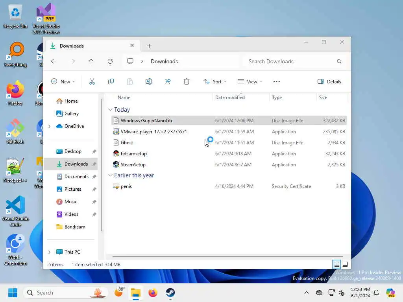Open Firefox desktop shortcut

click(x=15, y=94)
